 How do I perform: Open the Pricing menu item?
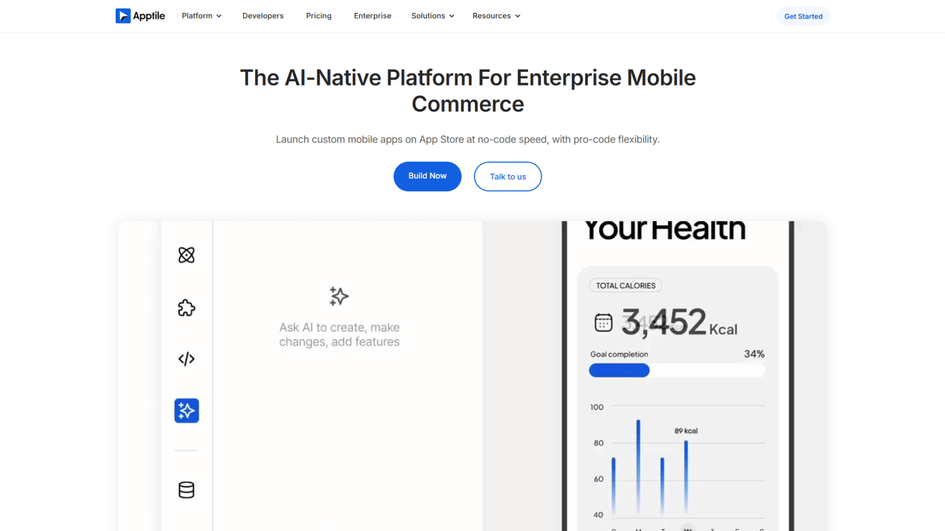click(319, 16)
